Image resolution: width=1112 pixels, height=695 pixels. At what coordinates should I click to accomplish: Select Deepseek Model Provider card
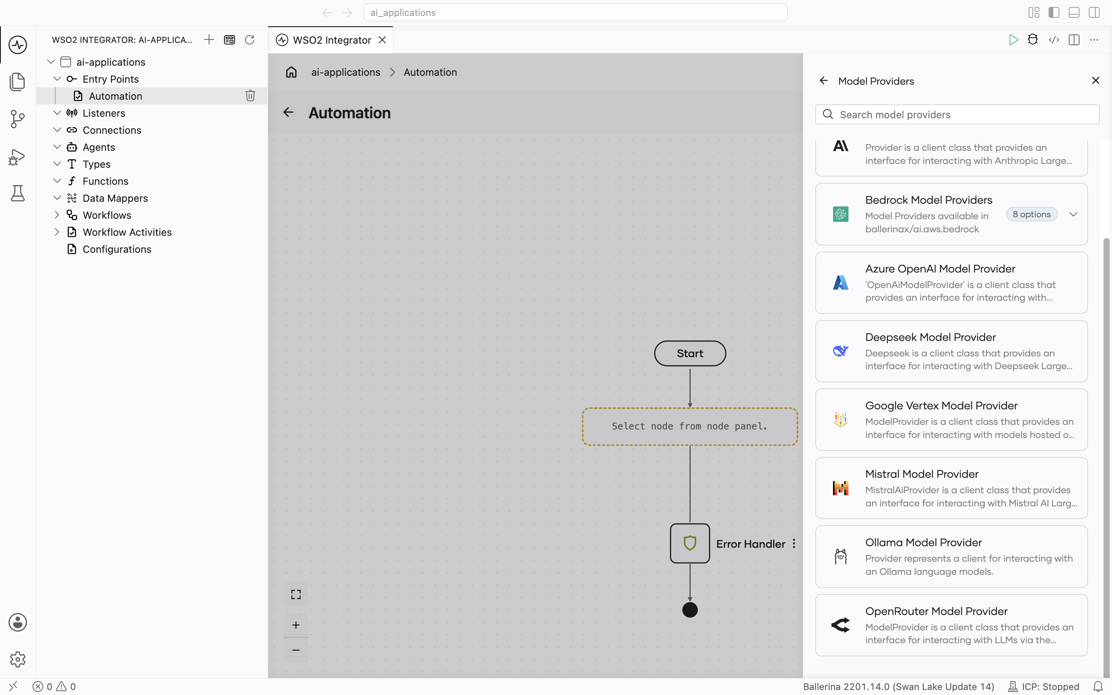click(951, 351)
